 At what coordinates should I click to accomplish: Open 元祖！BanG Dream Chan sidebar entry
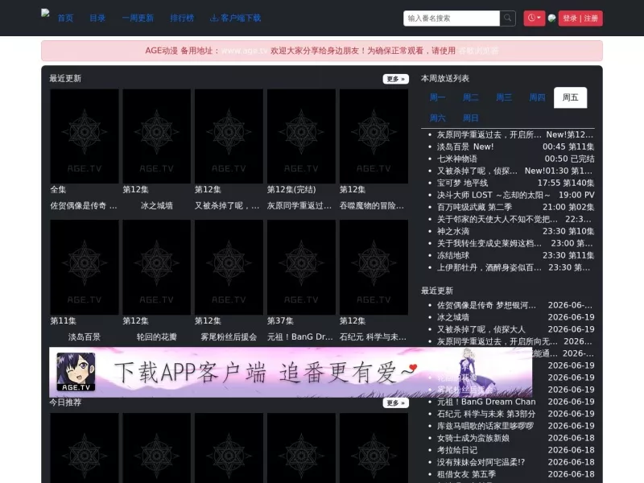coord(486,402)
